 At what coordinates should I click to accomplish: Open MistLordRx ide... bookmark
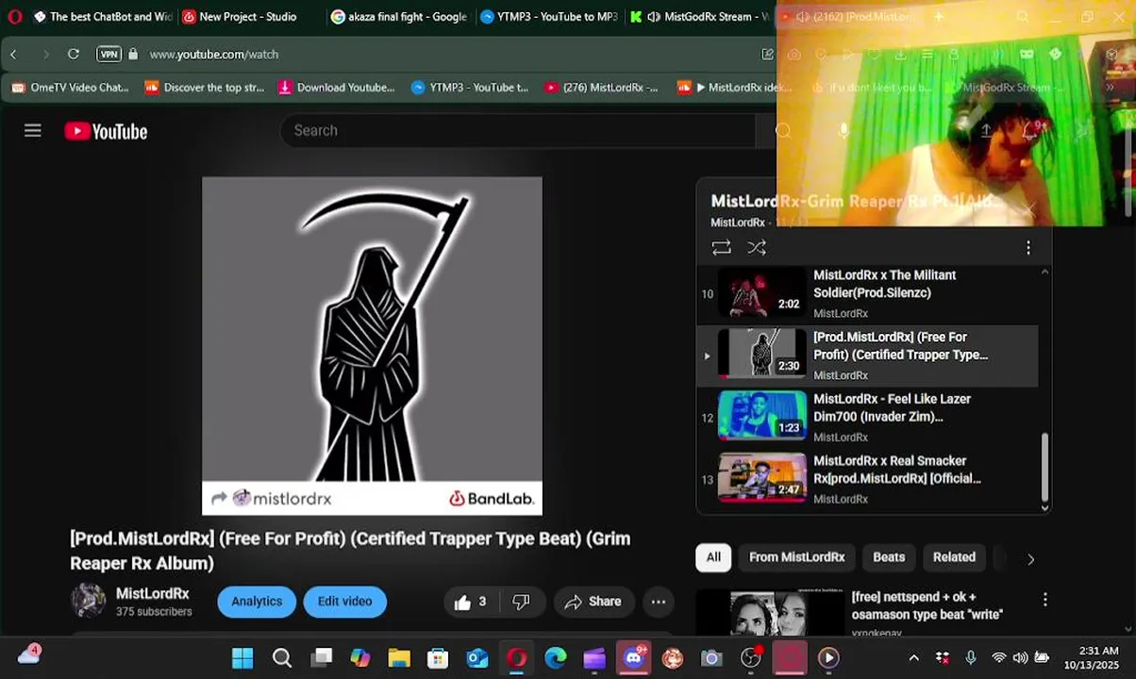(x=733, y=88)
